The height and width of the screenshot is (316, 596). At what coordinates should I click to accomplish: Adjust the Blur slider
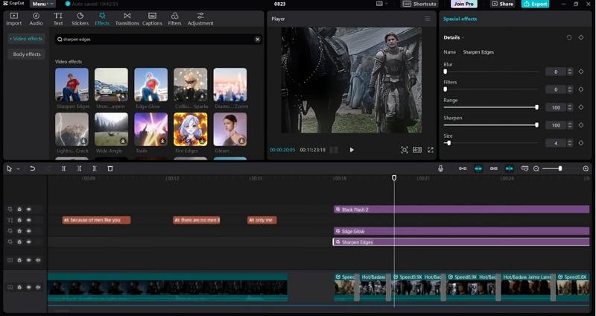coord(491,72)
